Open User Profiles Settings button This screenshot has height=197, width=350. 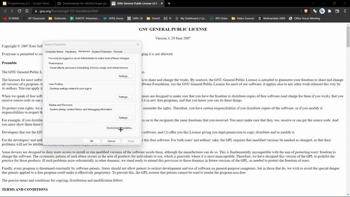(124, 97)
